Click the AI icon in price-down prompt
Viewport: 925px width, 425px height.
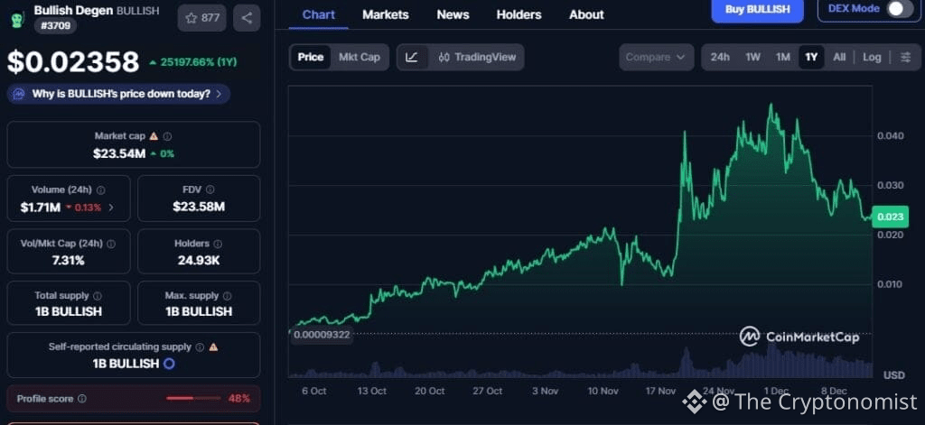point(19,94)
